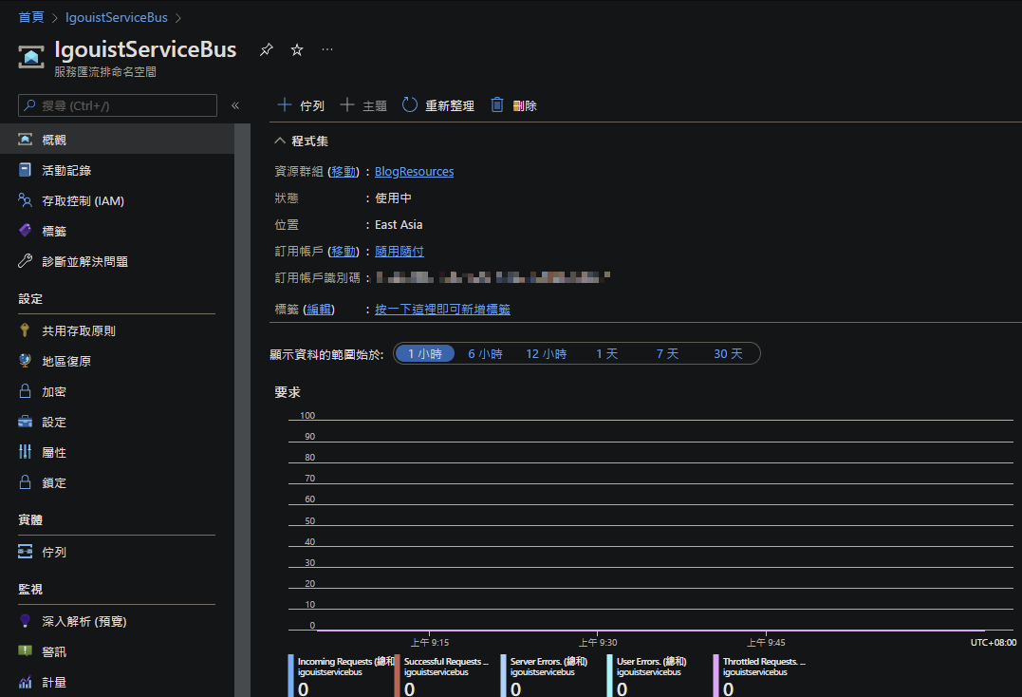Select the 7 天 time range

pyautogui.click(x=667, y=353)
